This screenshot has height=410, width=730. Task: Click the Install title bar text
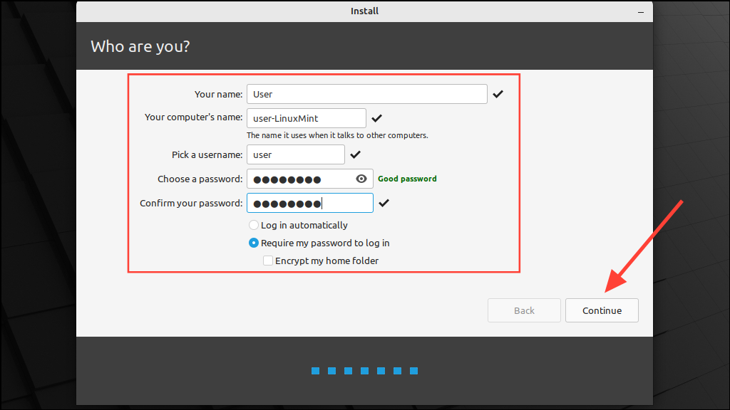[x=364, y=11]
